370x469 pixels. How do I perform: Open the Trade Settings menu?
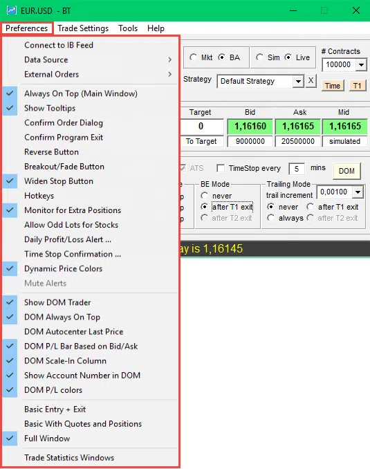click(x=83, y=28)
